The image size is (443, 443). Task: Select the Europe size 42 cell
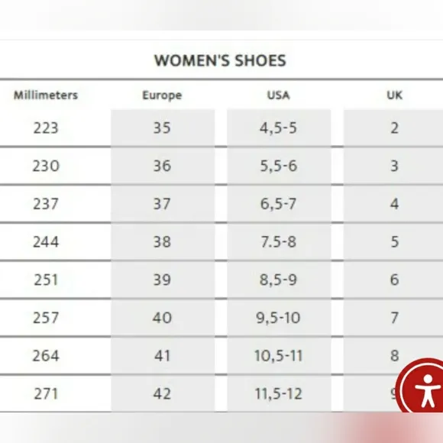163,393
